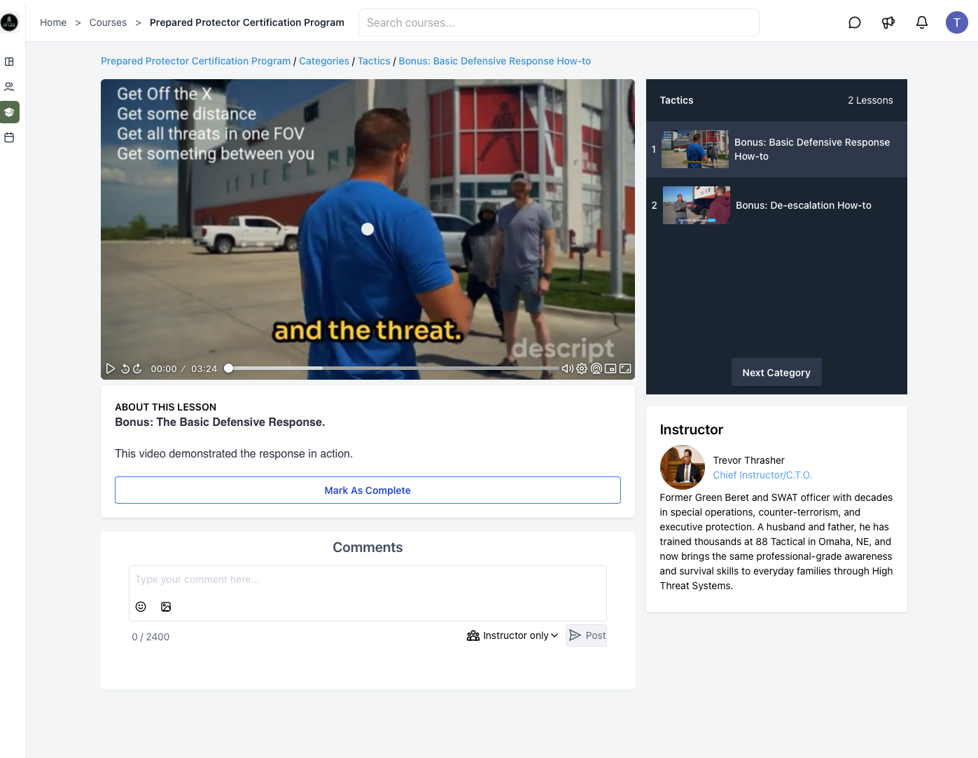Click the Chief Instructor/C.T.O. link

[x=762, y=475]
